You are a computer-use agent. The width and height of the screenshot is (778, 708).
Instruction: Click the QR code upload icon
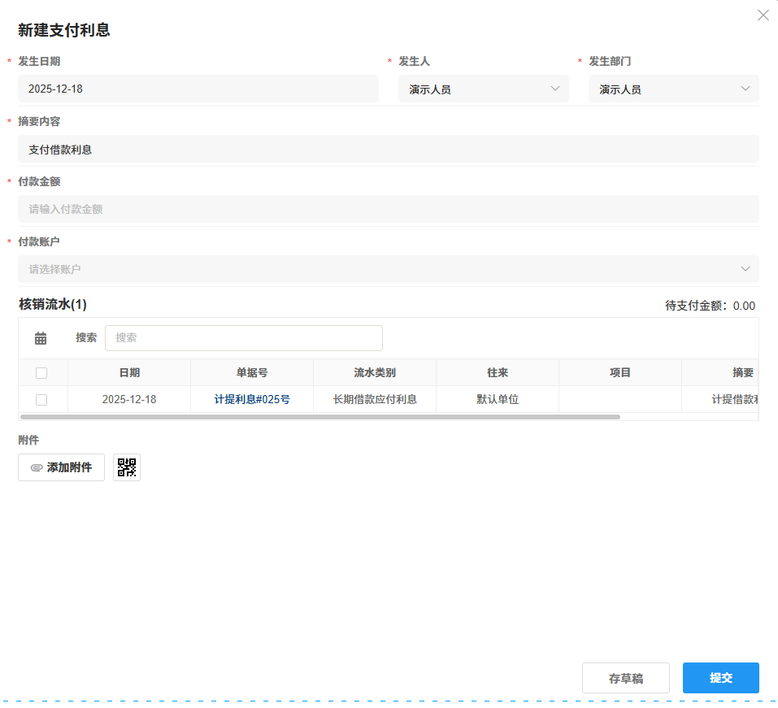click(x=127, y=467)
